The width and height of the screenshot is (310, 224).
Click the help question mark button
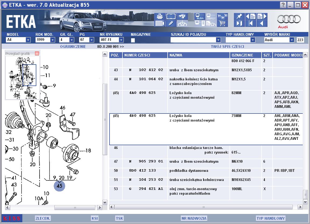pyautogui.click(x=283, y=5)
